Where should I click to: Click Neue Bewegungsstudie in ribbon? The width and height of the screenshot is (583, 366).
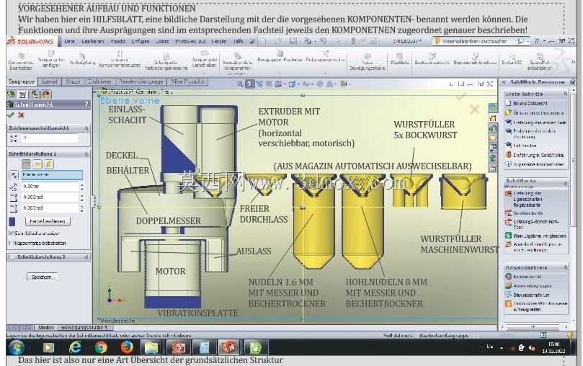[367, 63]
